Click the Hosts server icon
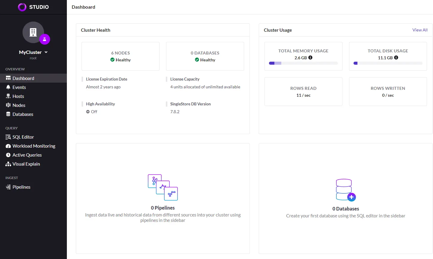Screen dimensions: 433x259 coord(8,96)
